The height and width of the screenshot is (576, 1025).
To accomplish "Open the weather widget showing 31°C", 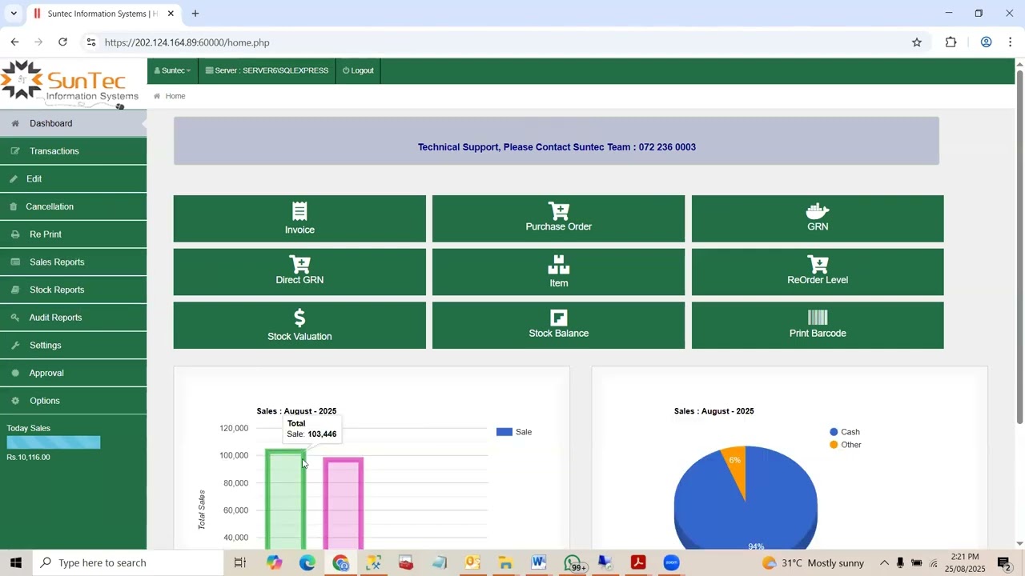I will tap(813, 563).
